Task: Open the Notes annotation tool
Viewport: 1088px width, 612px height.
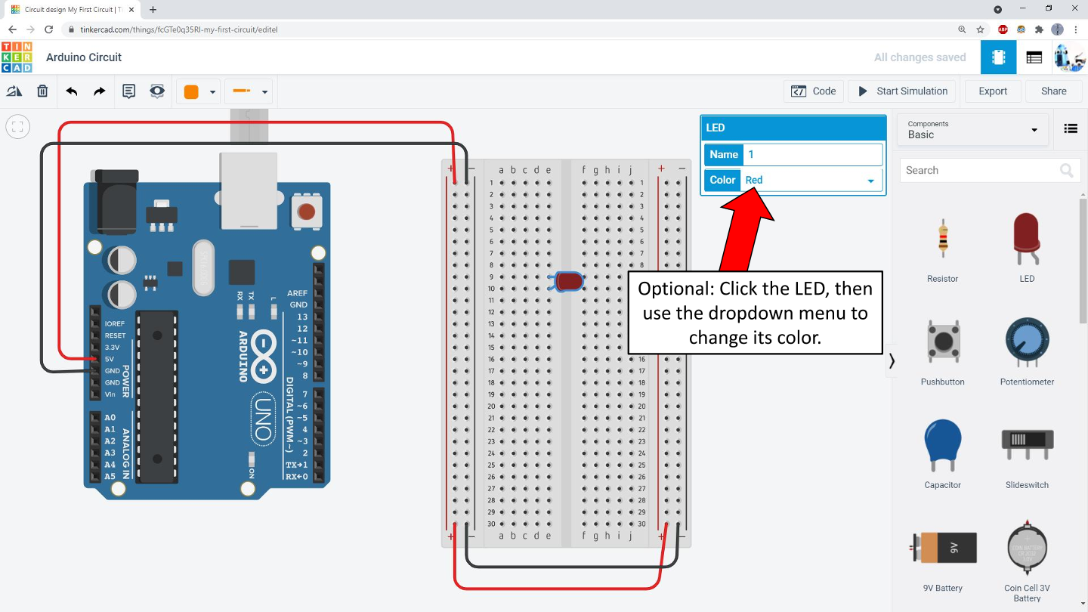Action: click(128, 91)
